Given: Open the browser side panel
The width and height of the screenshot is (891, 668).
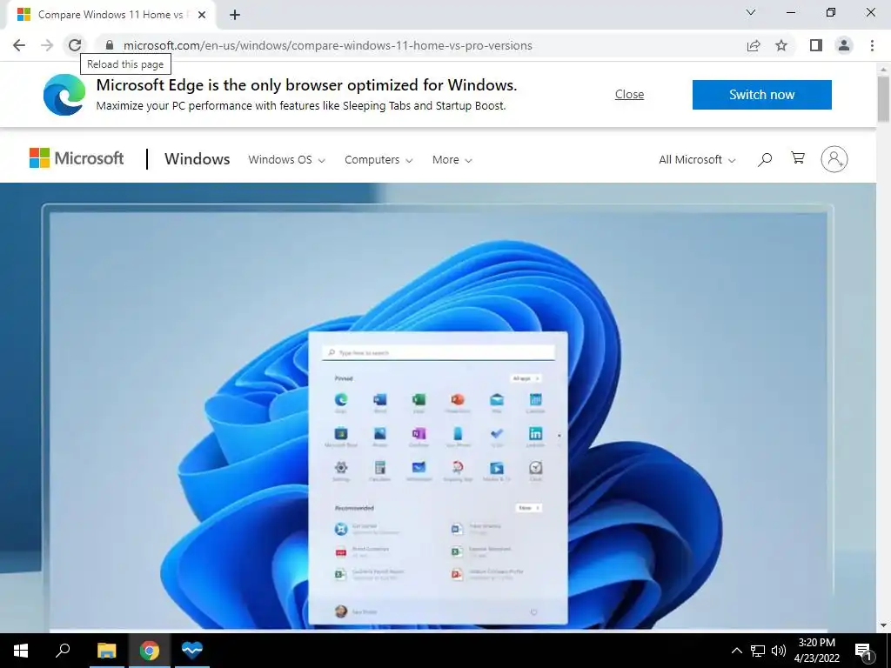Looking at the screenshot, I should pos(816,45).
